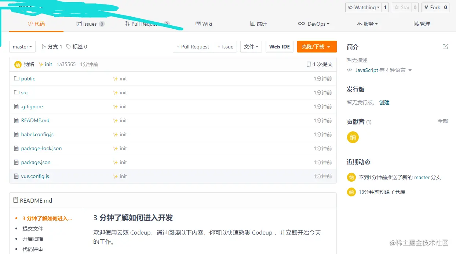Open the init message in the latest commit bar
Viewport: 456px width, 254px height.
pyautogui.click(x=45, y=64)
